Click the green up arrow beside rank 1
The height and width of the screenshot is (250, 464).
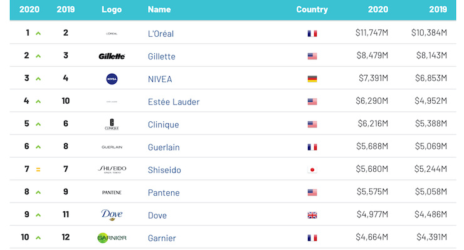click(x=38, y=34)
